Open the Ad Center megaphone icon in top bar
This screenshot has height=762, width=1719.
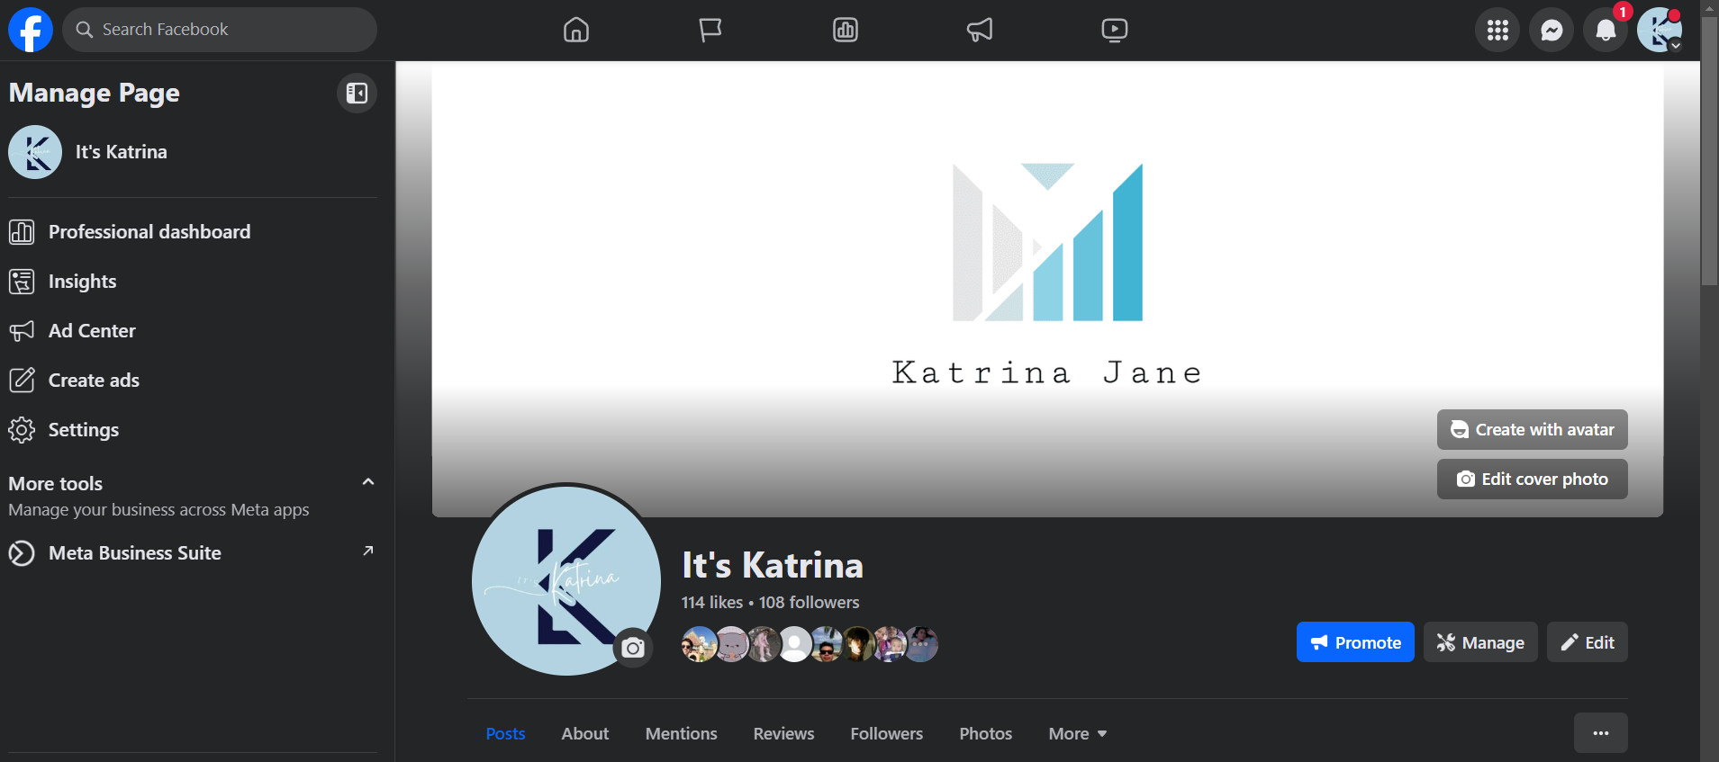[x=980, y=30]
